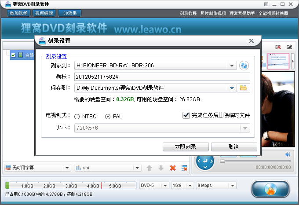Delete the selected video with the red X
The image size is (299, 205).
[173, 168]
